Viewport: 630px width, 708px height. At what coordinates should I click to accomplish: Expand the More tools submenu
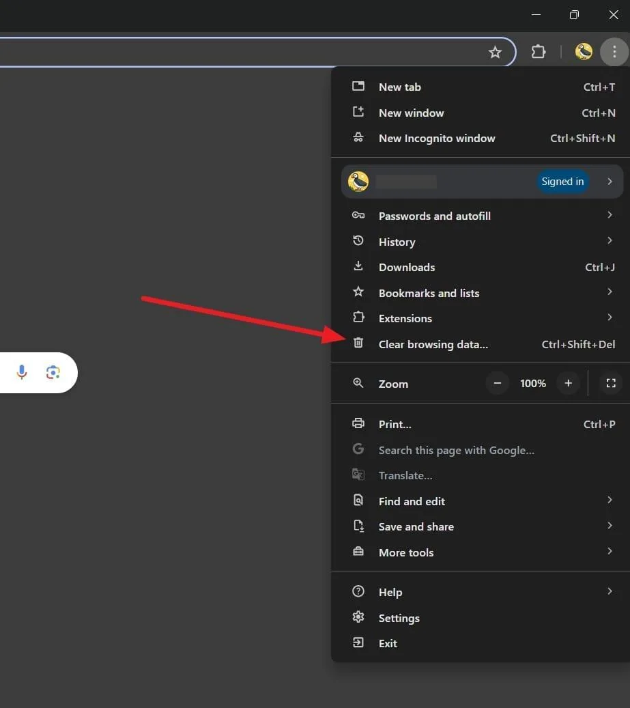tap(610, 552)
